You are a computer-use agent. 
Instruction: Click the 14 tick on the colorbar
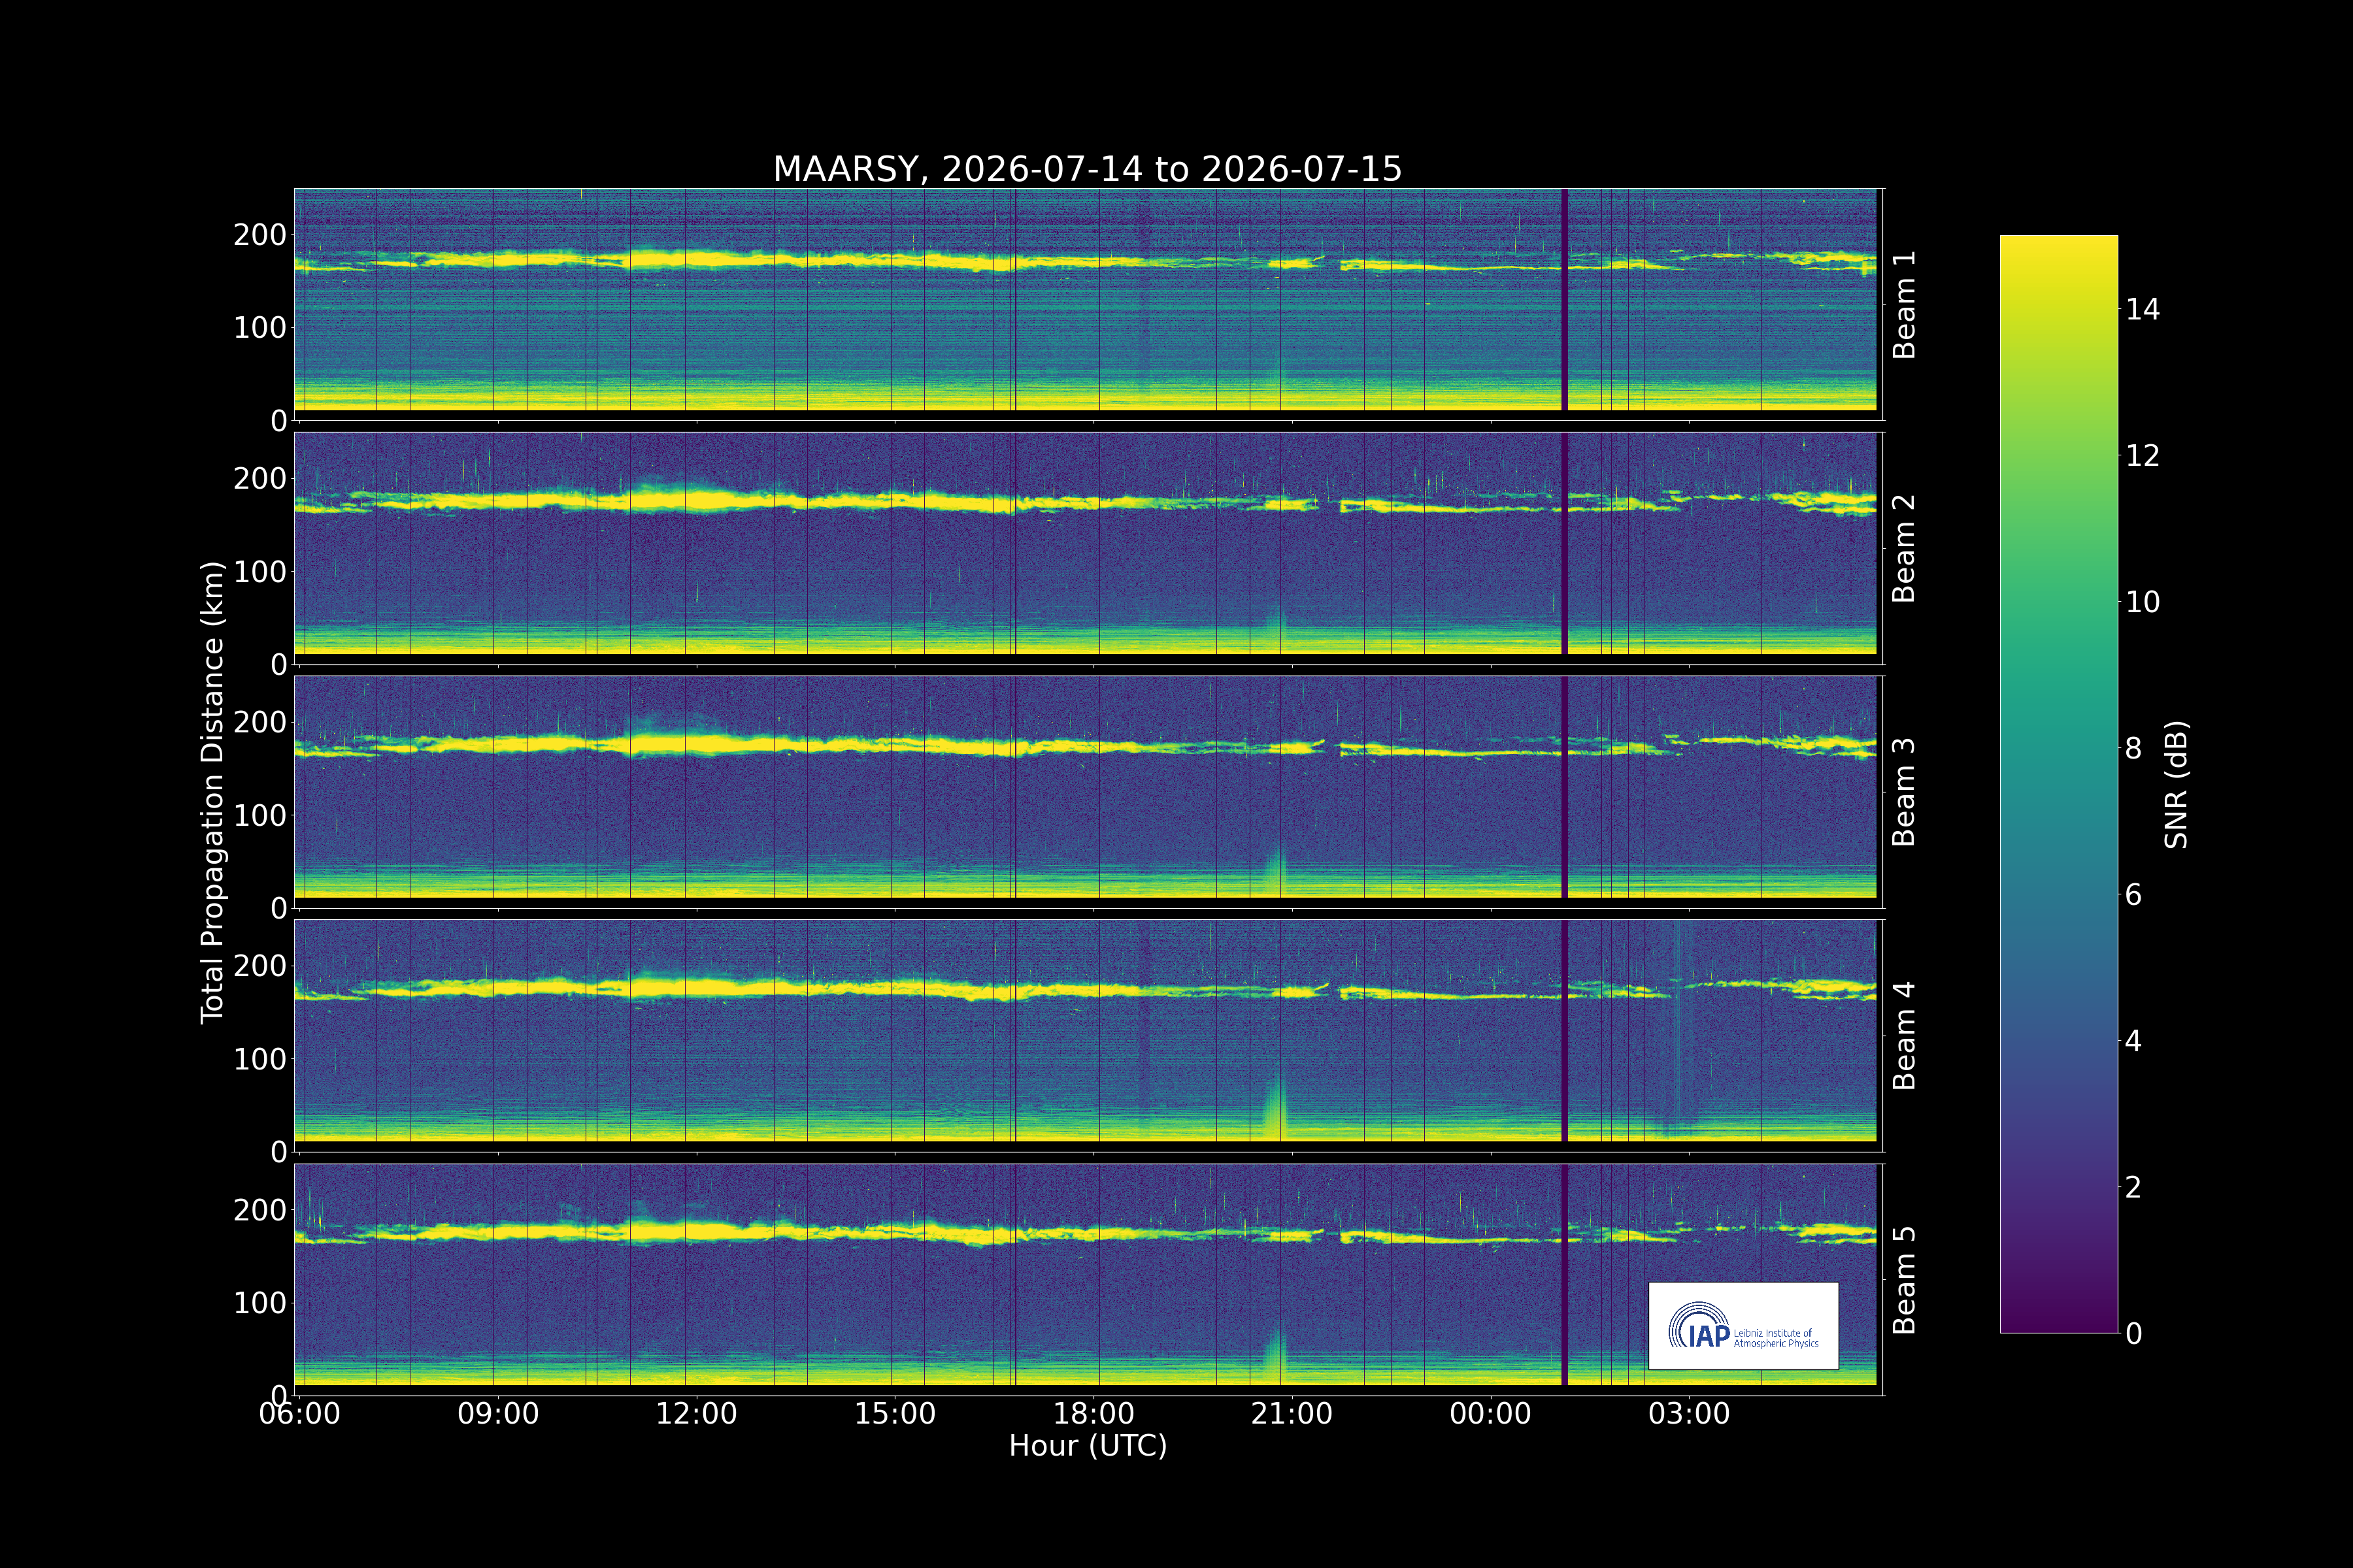tap(2142, 309)
